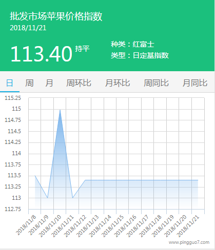Image resolution: width=215 pixels, height=250 pixels.
Task: Click the x-axis label 2018/11/16
Action: coord(125,226)
